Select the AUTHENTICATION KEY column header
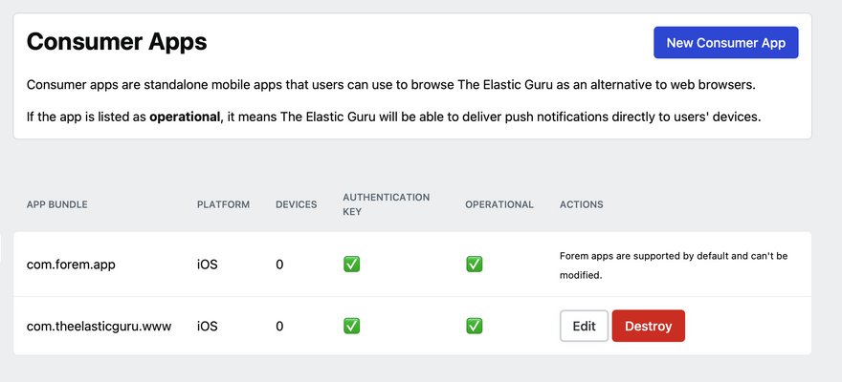 click(x=387, y=204)
